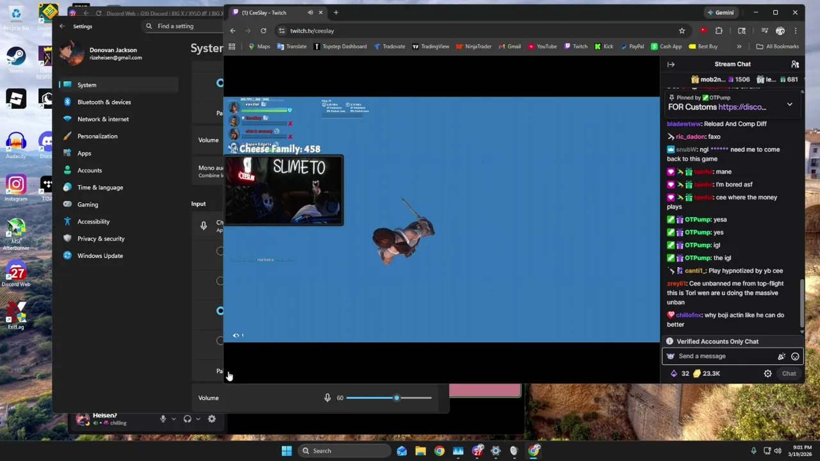This screenshot has width=820, height=461.
Task: Click the Windows taskbar Search box
Action: point(345,451)
